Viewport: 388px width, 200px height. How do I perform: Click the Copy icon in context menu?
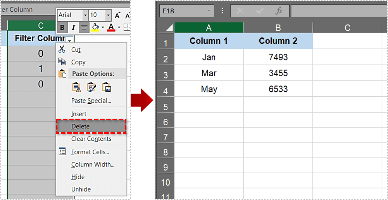coord(62,62)
